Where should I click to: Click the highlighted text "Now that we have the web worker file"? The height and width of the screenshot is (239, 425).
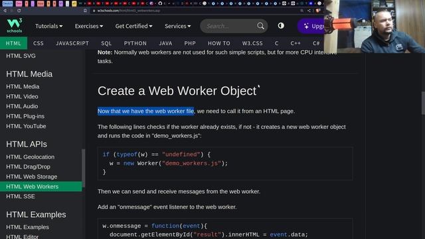tap(146, 111)
